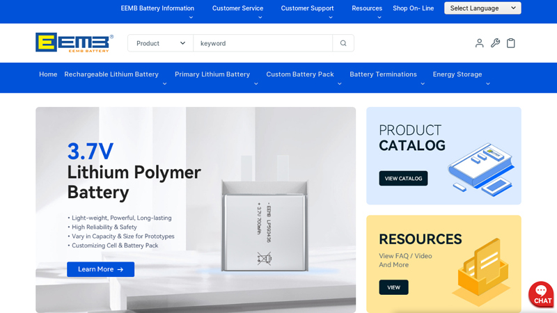Viewport: 557px width, 313px height.
Task: Click the VIEW button under Resources
Action: tap(393, 287)
